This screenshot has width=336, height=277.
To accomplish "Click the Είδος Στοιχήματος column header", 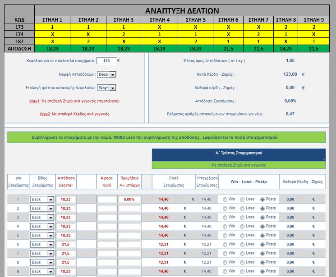I will (x=42, y=182).
